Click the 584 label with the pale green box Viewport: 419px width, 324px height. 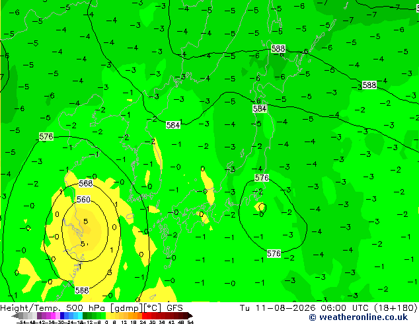click(260, 108)
